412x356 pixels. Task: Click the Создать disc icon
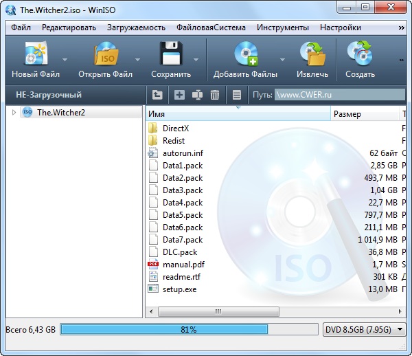(x=360, y=54)
